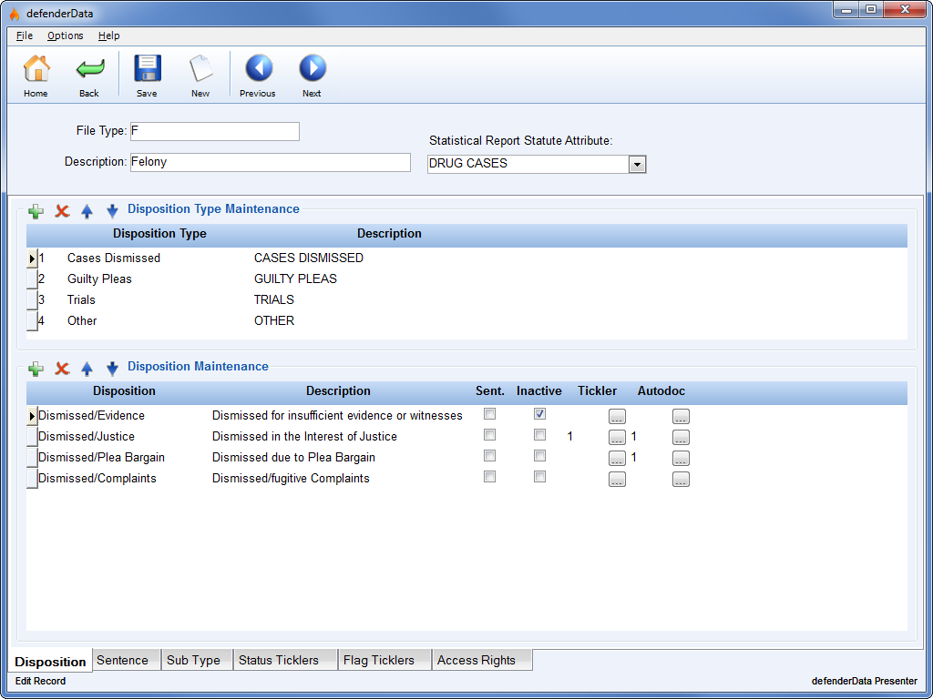
Task: Click "Dismissed due to Plea Bargain" text
Action: (x=294, y=458)
